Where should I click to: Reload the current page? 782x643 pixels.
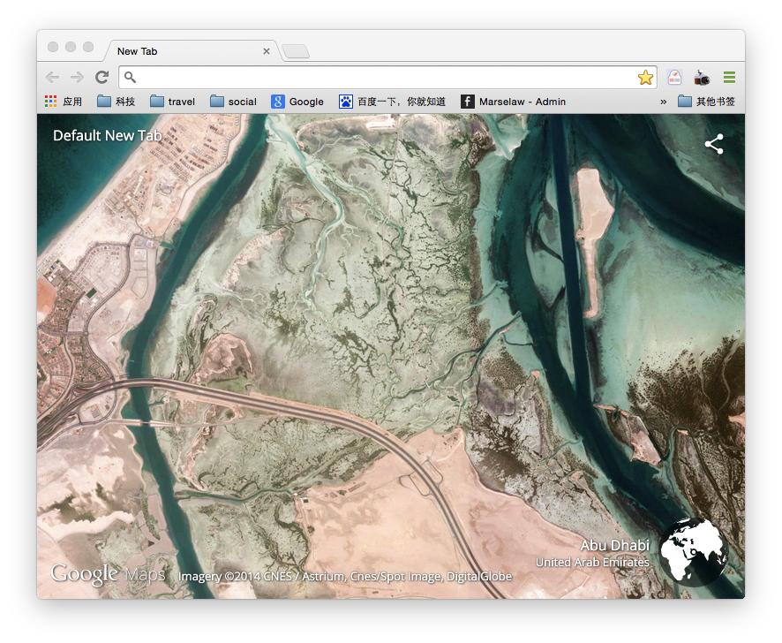[102, 78]
